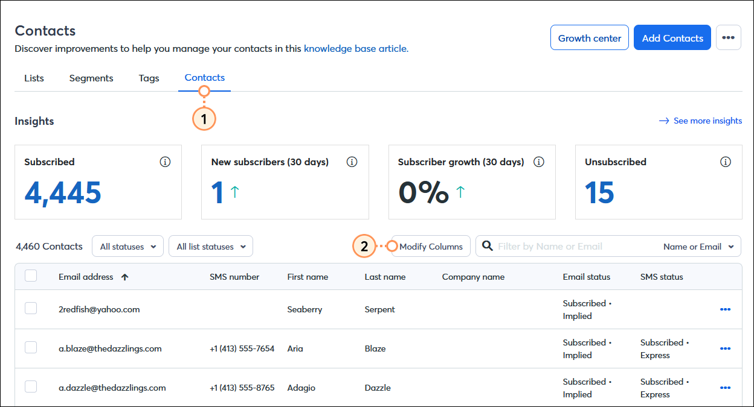Click the Email status column header
The width and height of the screenshot is (754, 407).
coord(587,277)
